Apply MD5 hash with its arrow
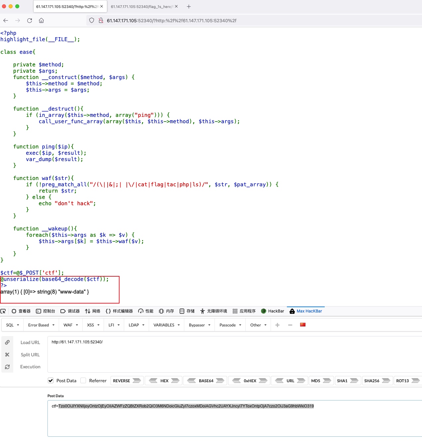The width and height of the screenshot is (422, 445). (x=327, y=381)
